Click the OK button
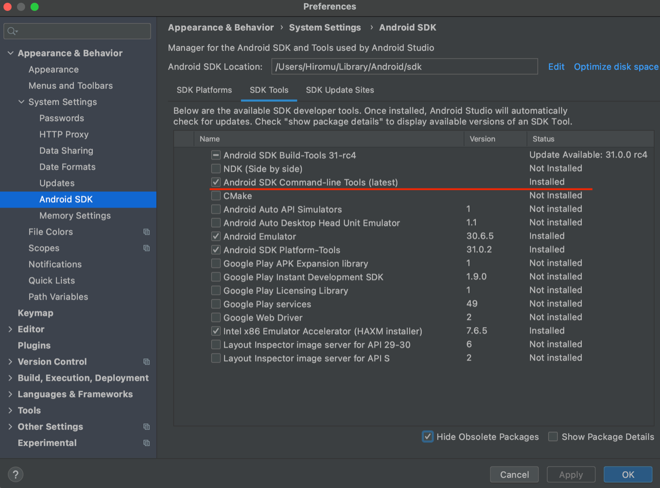Screen dimensions: 660x488 (628, 474)
